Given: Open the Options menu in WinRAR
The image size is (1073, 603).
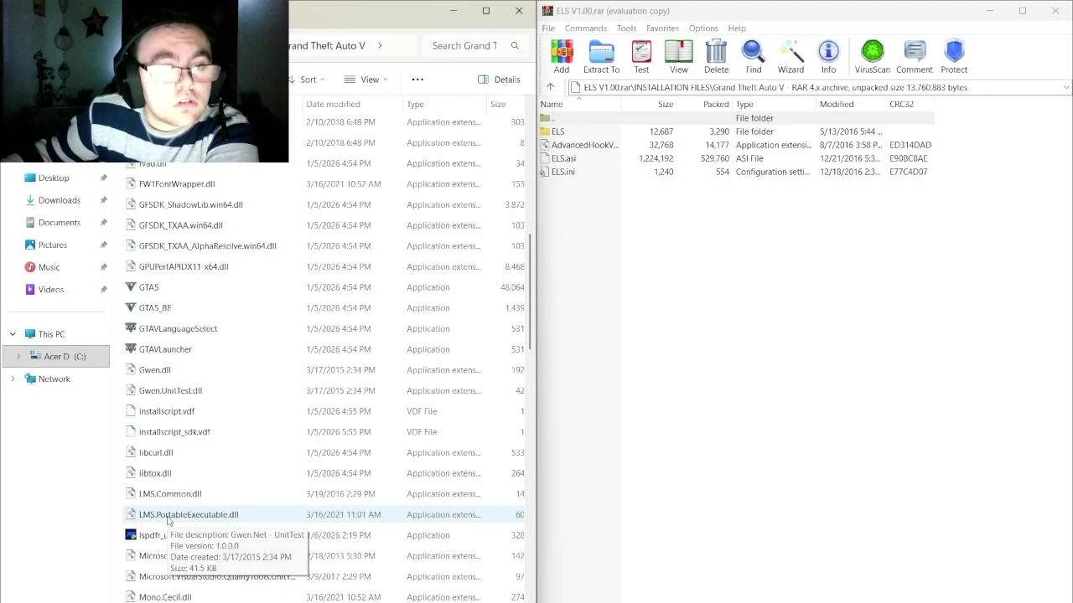Looking at the screenshot, I should pyautogui.click(x=703, y=28).
